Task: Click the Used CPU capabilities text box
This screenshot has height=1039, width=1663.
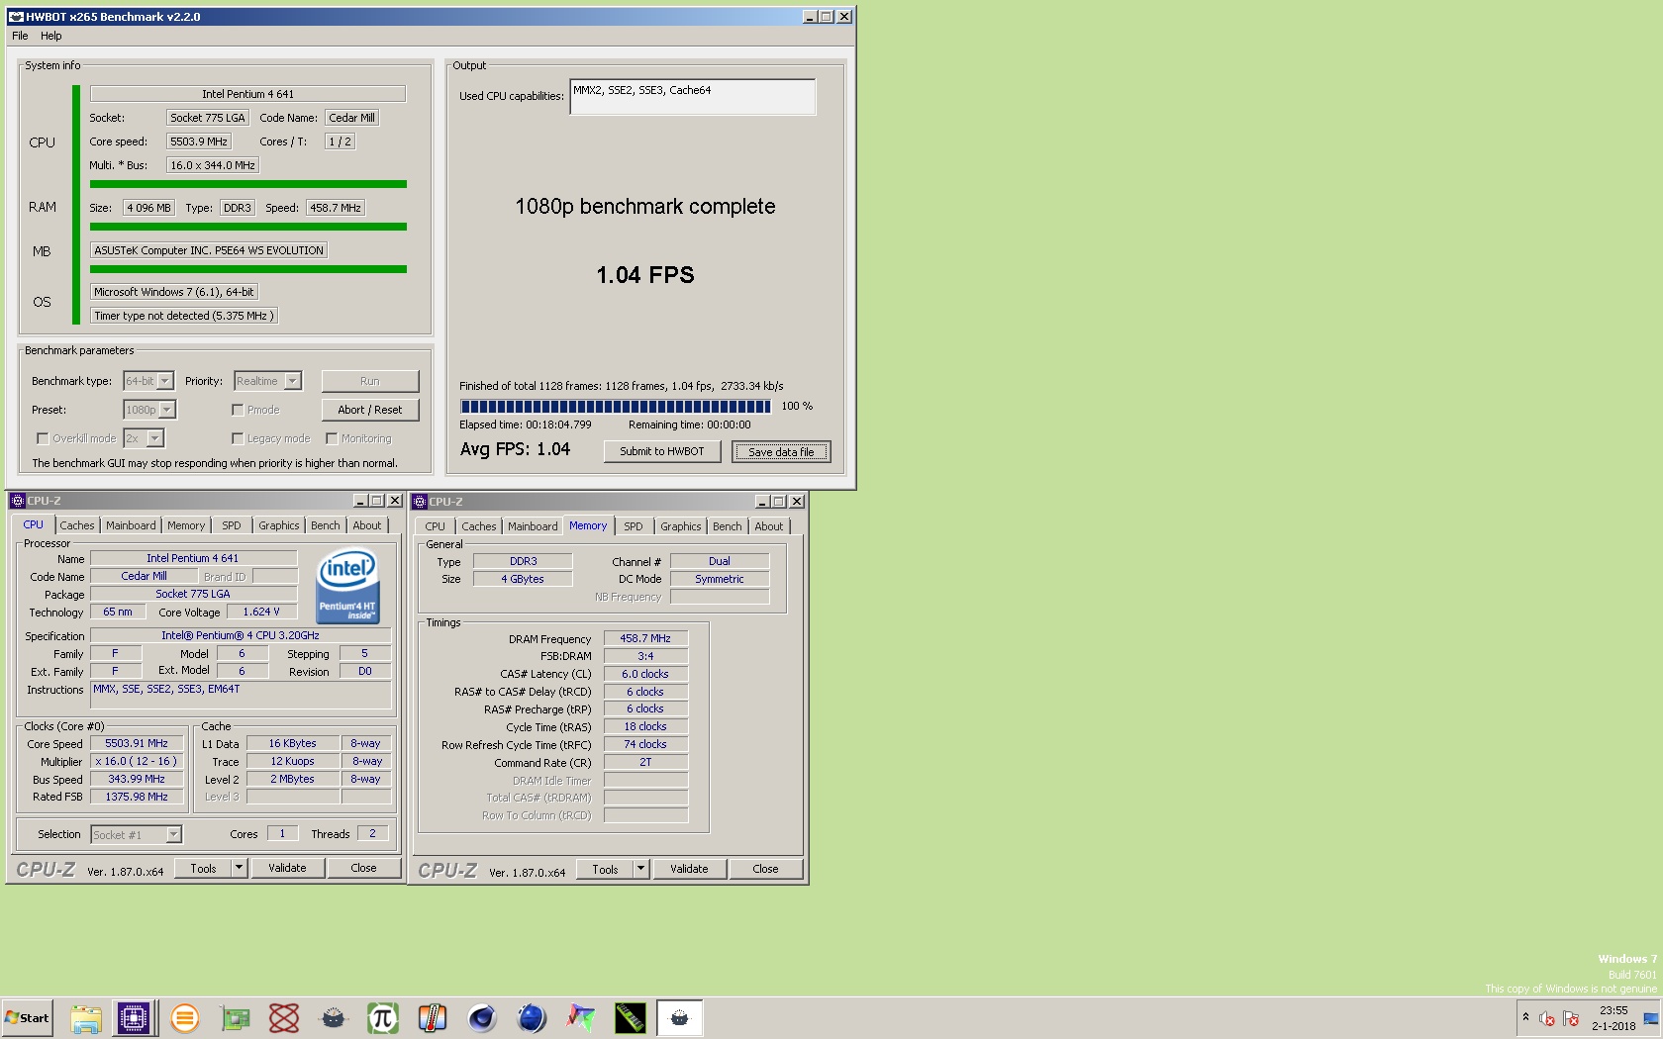Action: click(x=693, y=97)
